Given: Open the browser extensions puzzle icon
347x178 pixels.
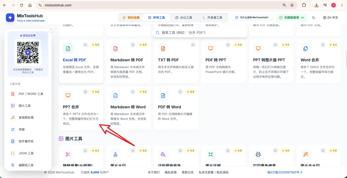Looking at the screenshot, I should [304, 5].
